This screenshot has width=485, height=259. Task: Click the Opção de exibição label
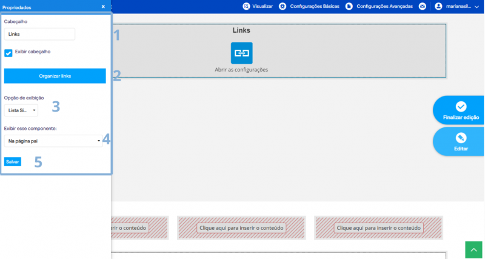click(x=24, y=98)
